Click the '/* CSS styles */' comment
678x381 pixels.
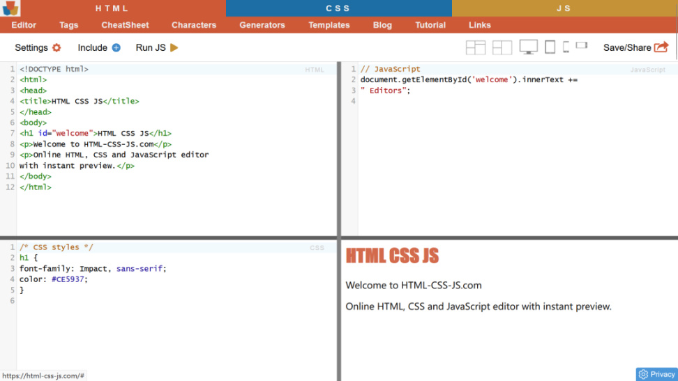(x=56, y=247)
